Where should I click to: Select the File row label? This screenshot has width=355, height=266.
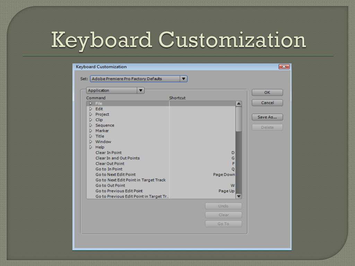99,103
